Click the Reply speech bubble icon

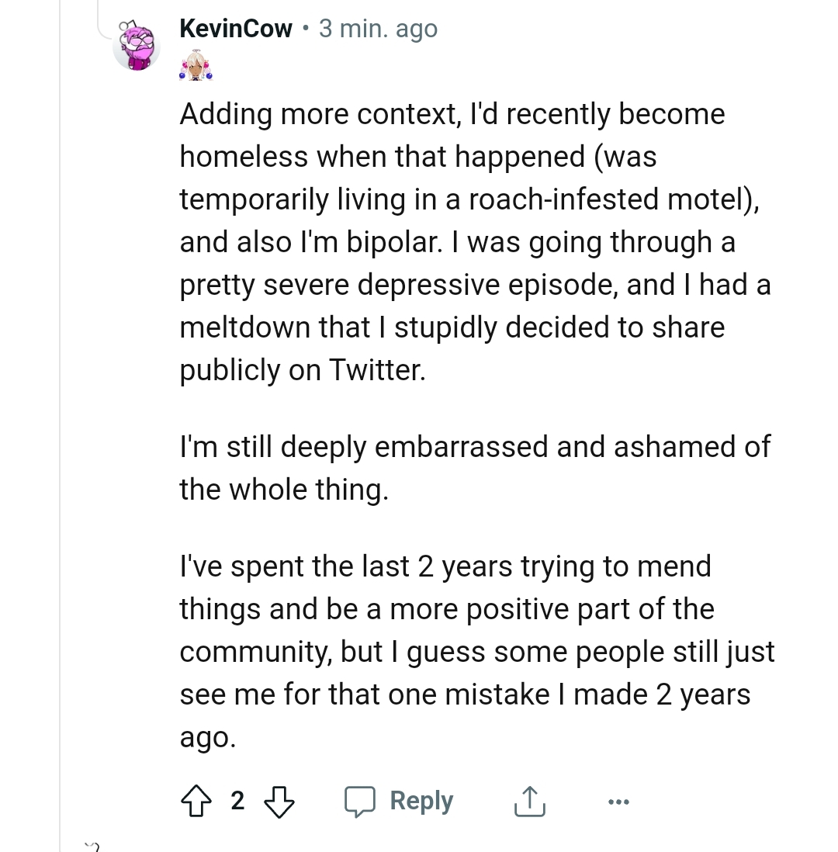tap(360, 801)
